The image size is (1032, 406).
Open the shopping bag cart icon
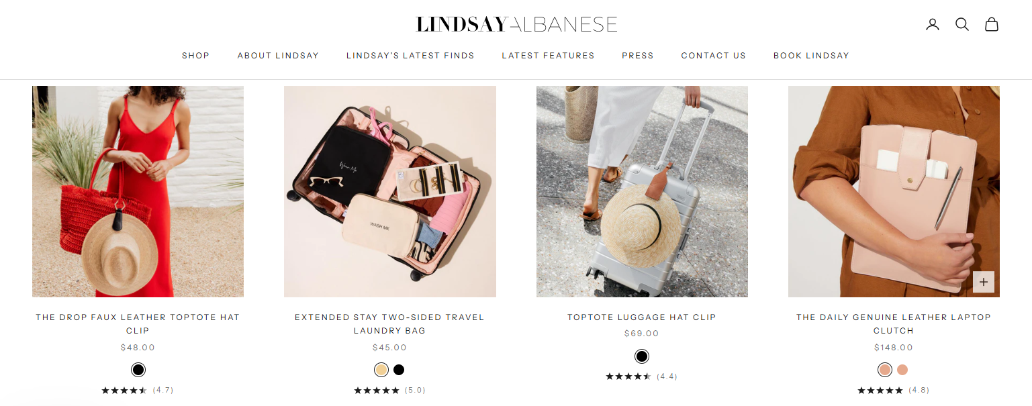click(x=992, y=25)
